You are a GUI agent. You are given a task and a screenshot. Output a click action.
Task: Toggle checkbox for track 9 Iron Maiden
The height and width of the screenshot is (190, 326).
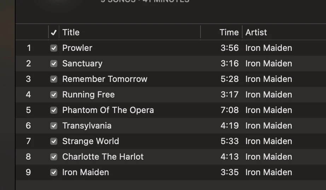(54, 172)
